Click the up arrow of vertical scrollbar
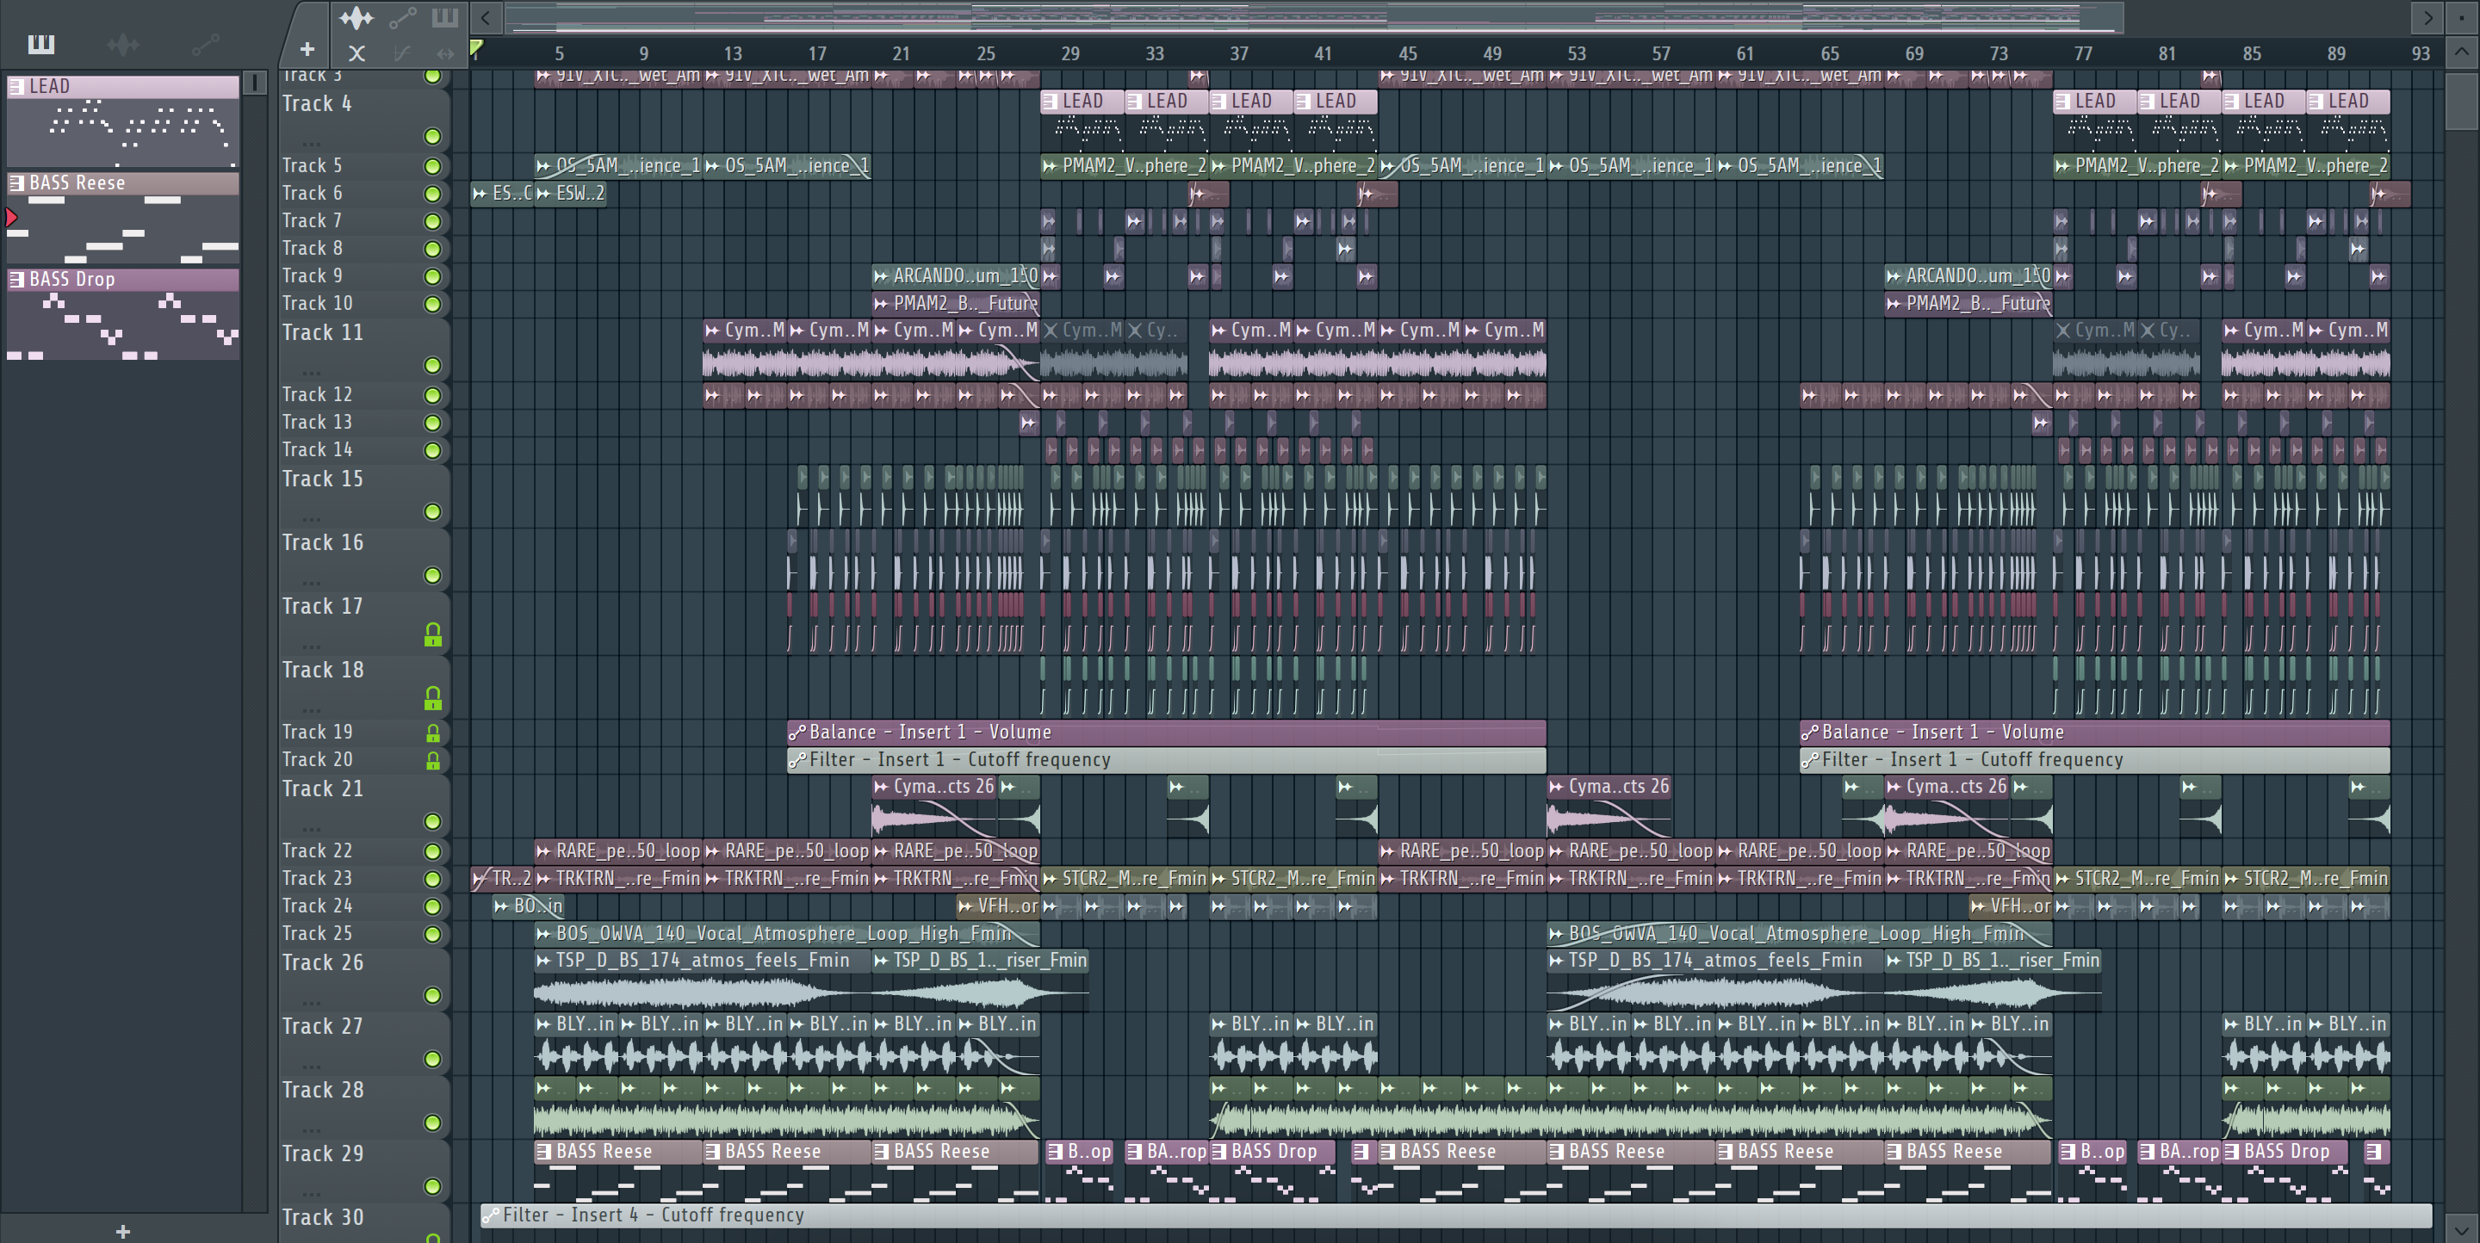The image size is (2480, 1243). coord(2462,52)
